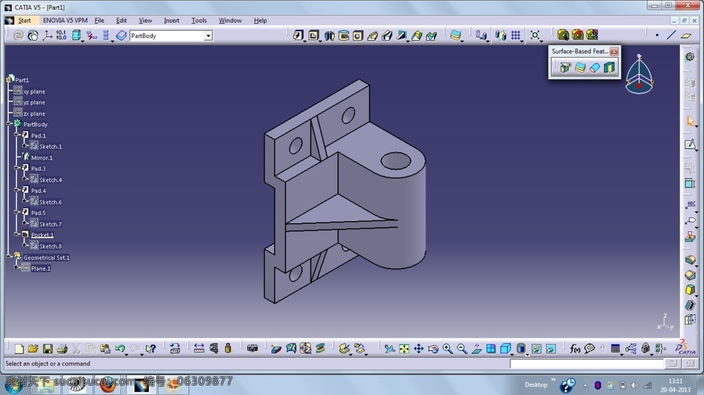Image resolution: width=704 pixels, height=395 pixels.
Task: Toggle the Normal View icon
Action: click(x=476, y=349)
